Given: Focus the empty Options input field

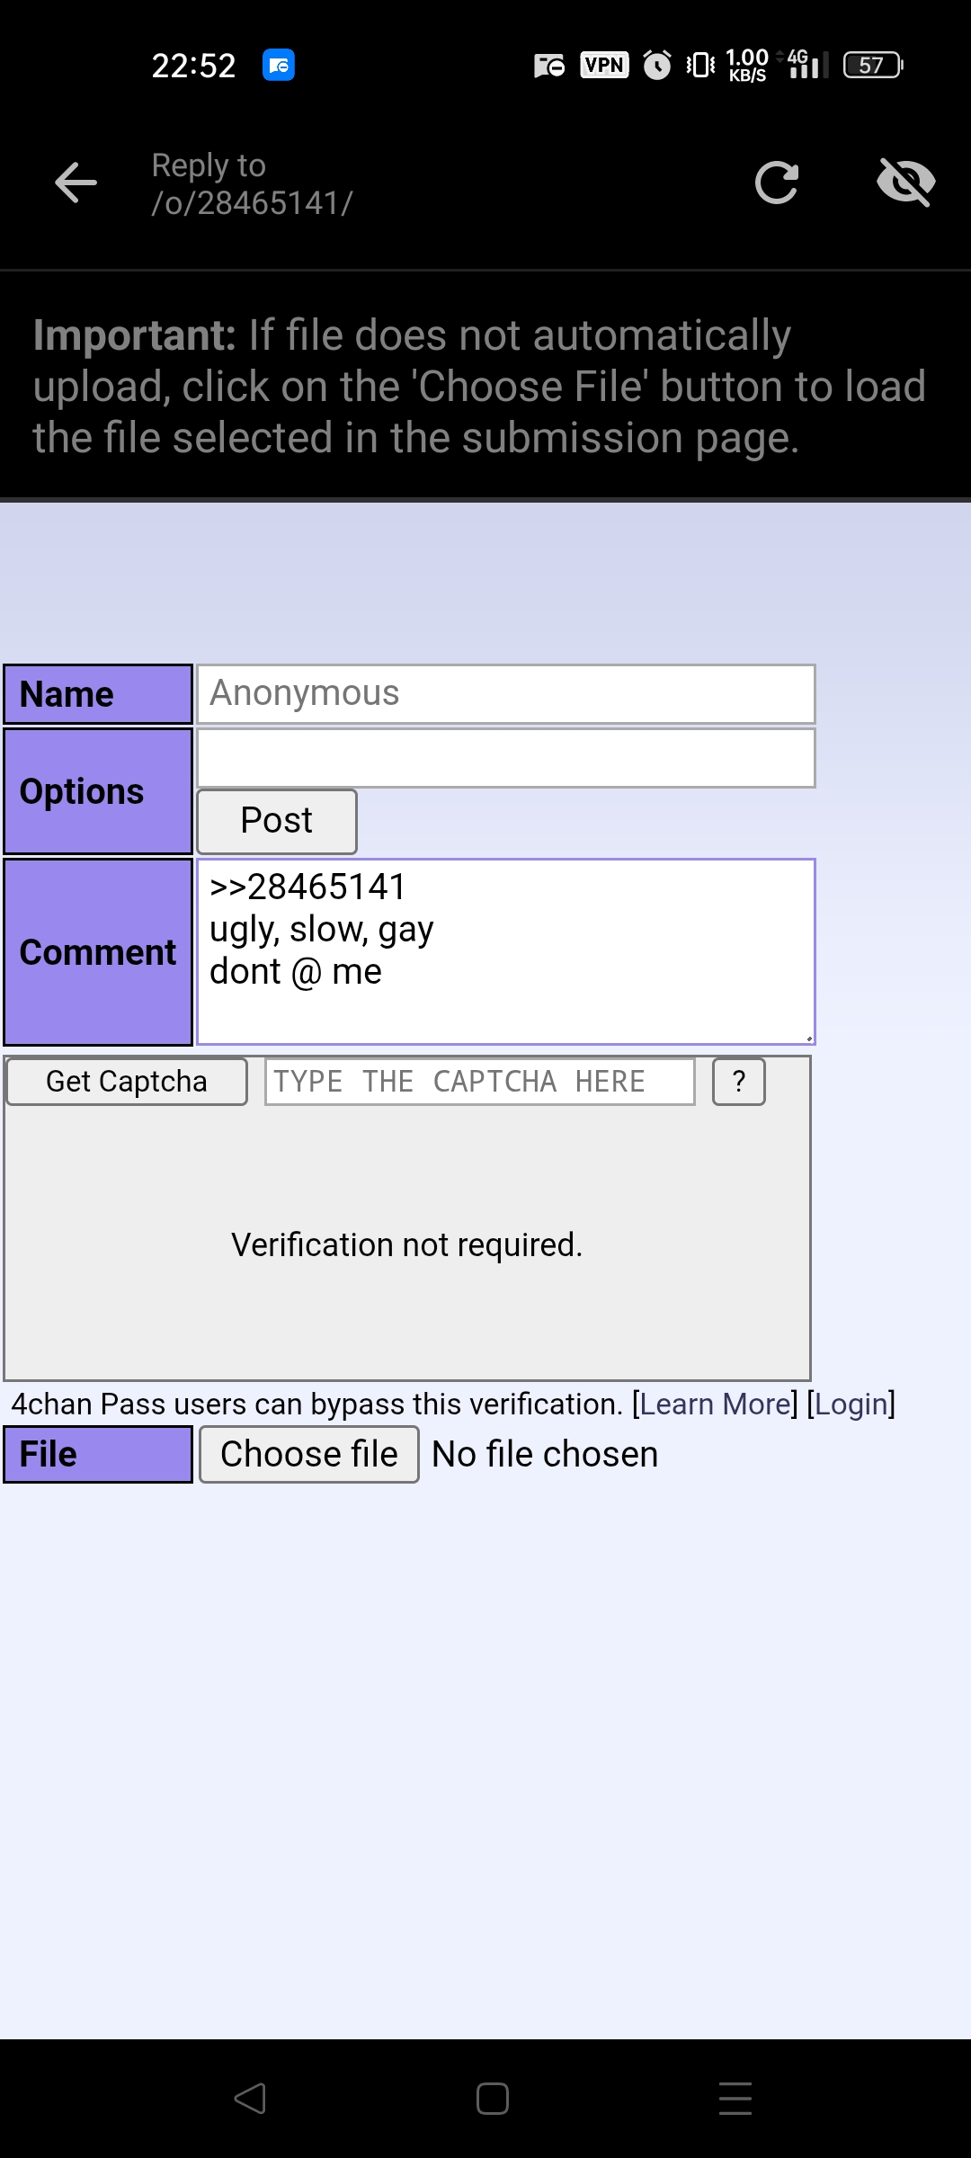Looking at the screenshot, I should [506, 758].
